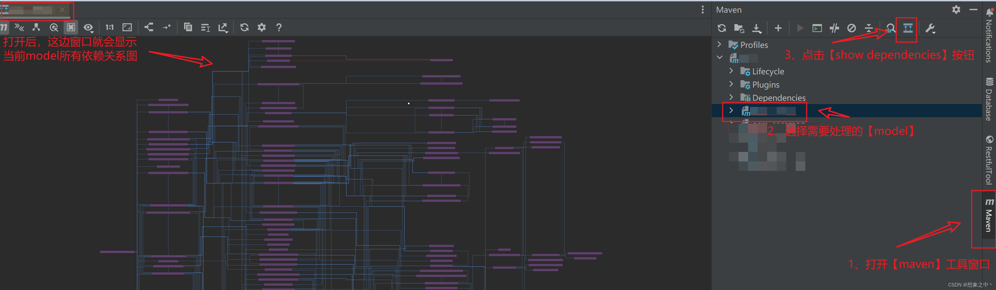Expand the Dependencies tree node
This screenshot has width=996, height=290.
tap(731, 97)
